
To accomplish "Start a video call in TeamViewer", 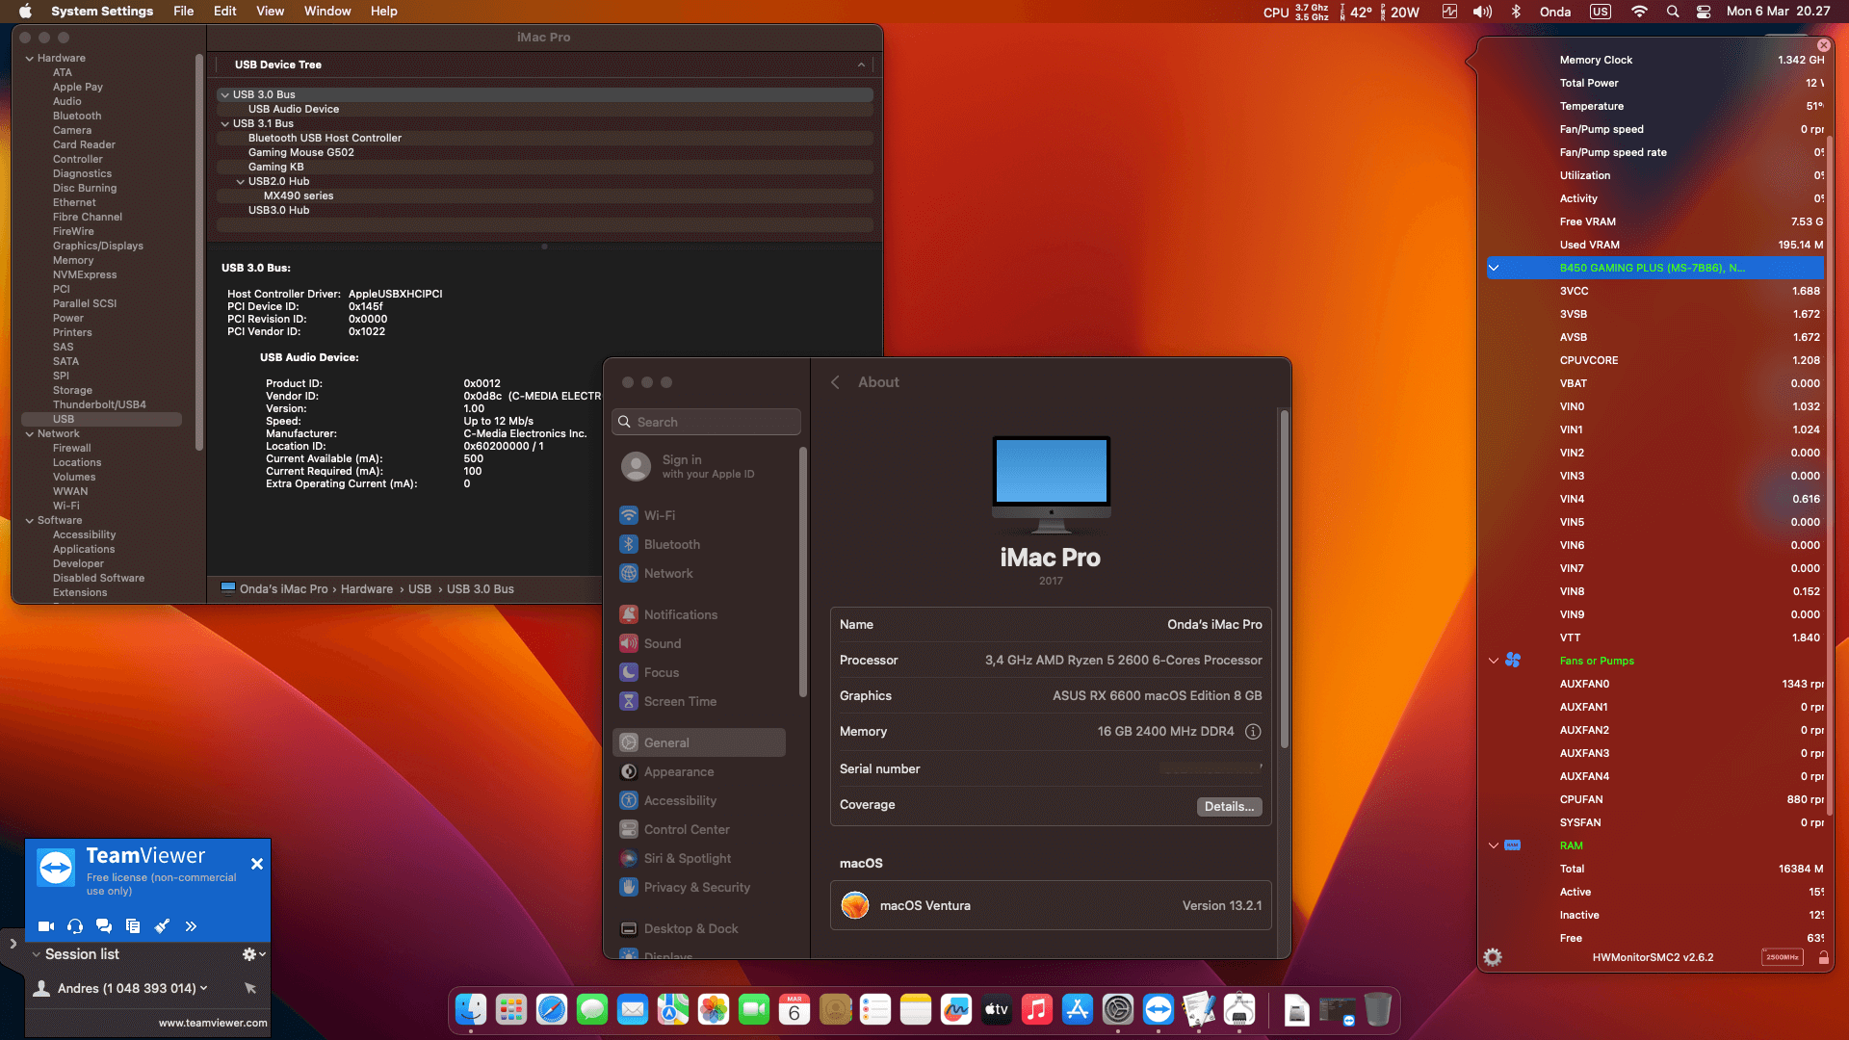I will point(44,926).
